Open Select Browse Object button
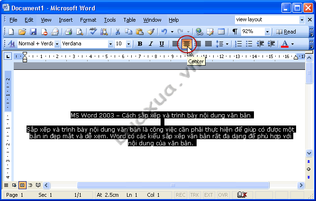The width and height of the screenshot is (316, 201). pos(308,169)
